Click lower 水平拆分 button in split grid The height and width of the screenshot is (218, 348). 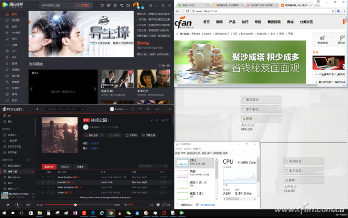click(304, 171)
